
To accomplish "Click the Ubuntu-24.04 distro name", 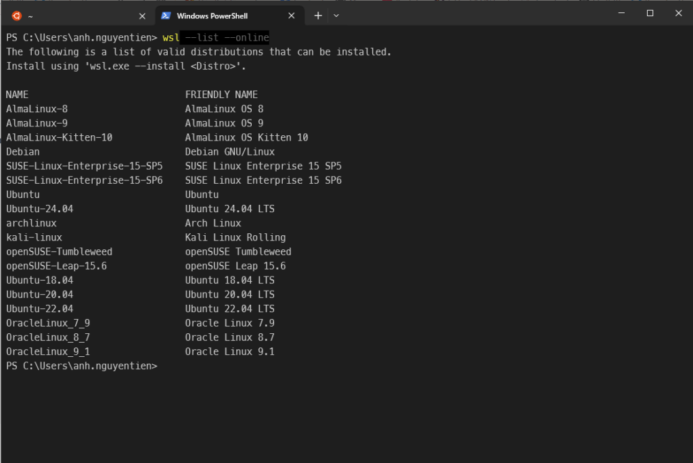I will click(39, 209).
